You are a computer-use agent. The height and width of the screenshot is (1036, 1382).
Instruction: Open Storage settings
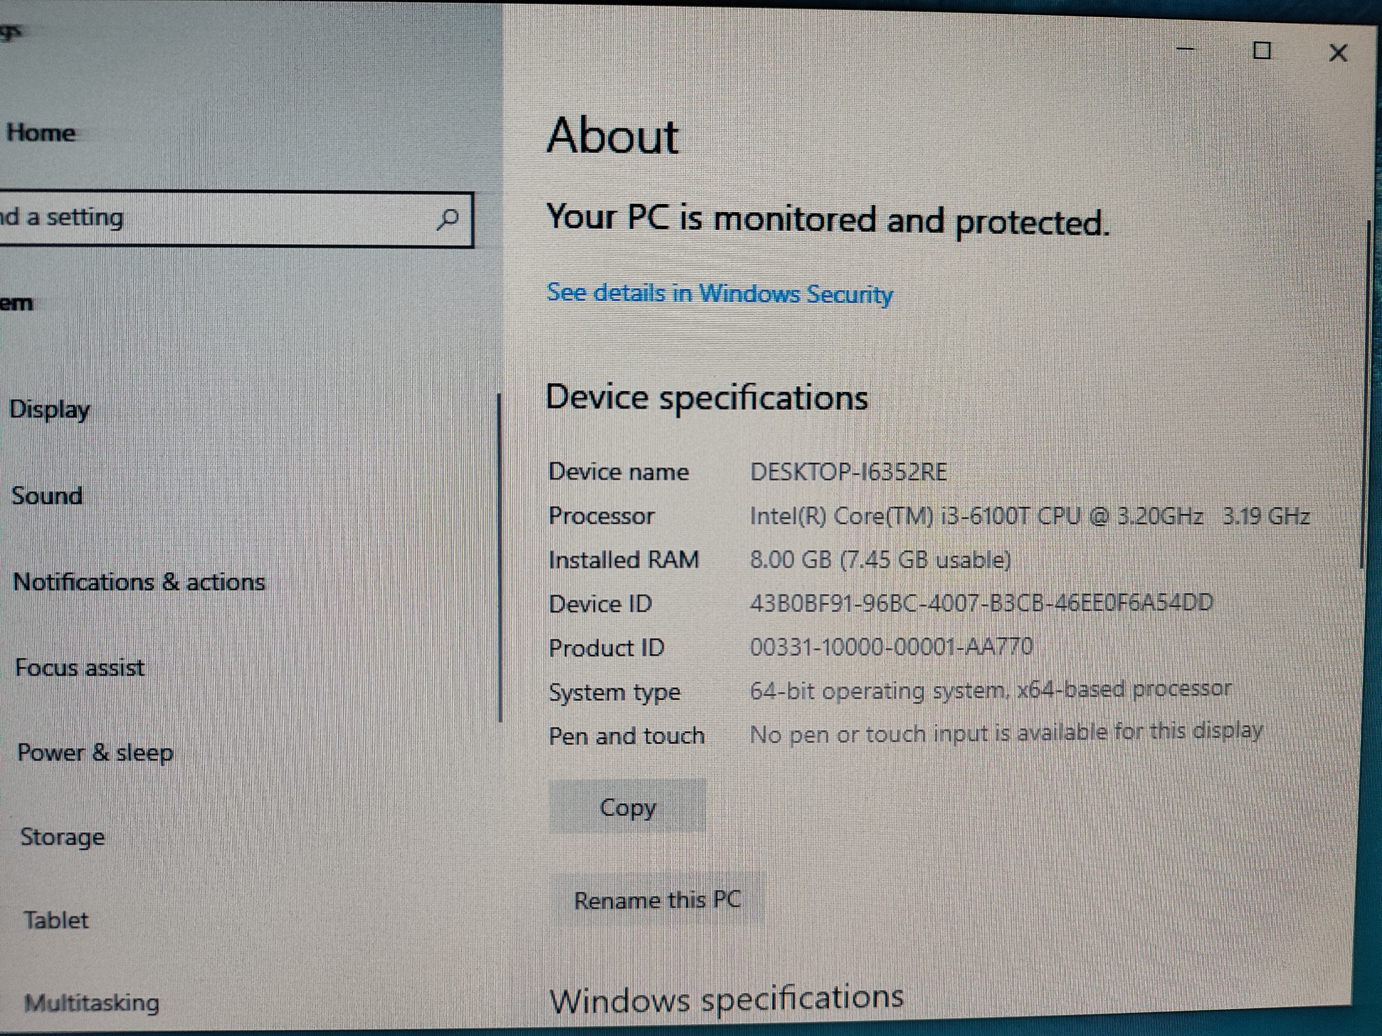63,837
